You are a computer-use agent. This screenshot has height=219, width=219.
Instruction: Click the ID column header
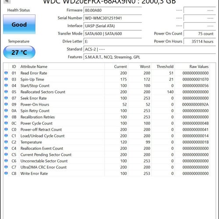[14, 67]
